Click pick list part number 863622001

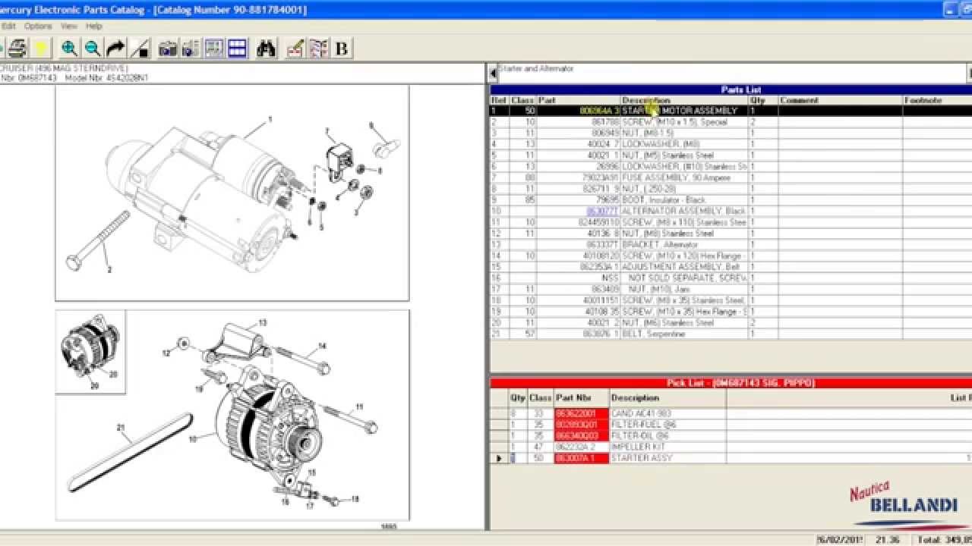click(x=581, y=413)
